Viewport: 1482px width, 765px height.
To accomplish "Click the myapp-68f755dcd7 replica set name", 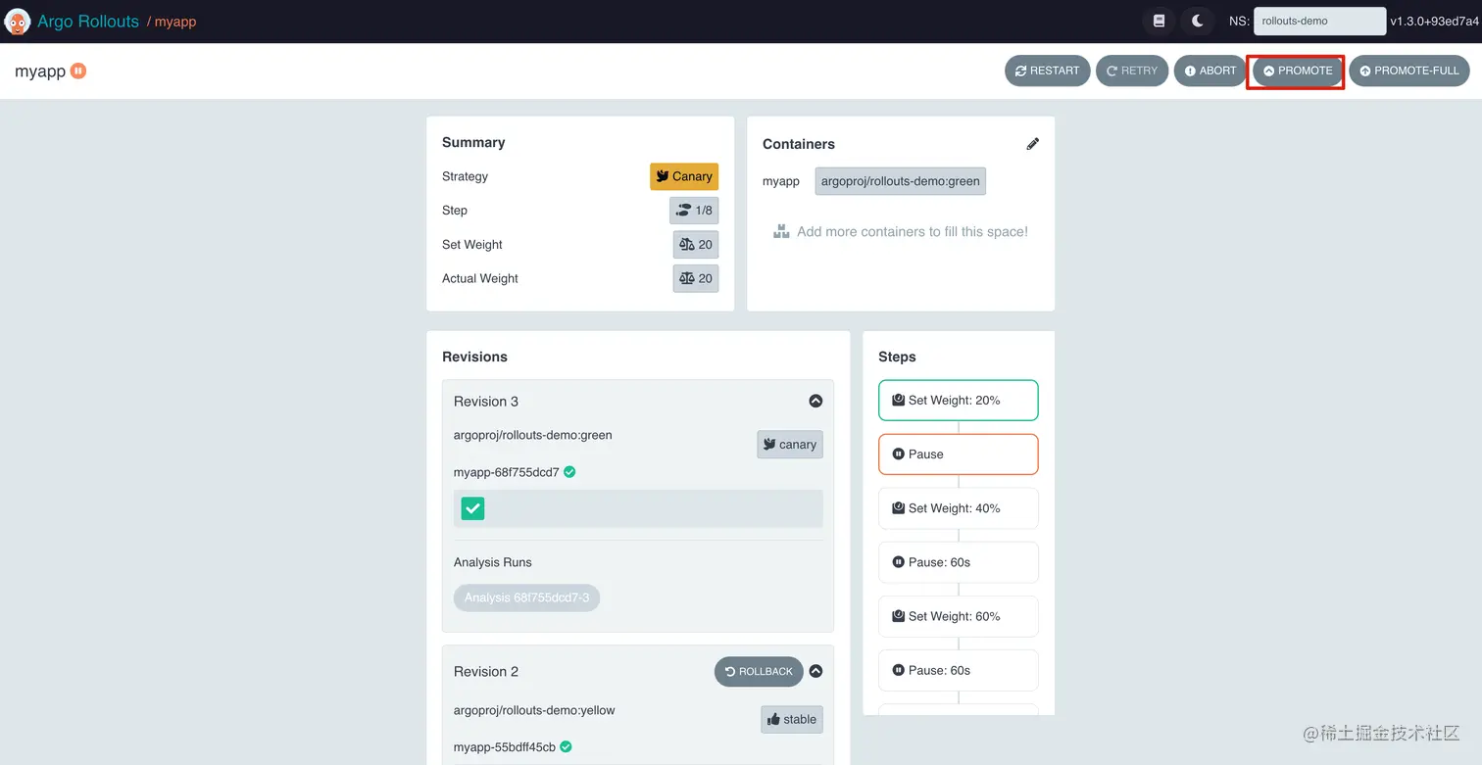I will [x=506, y=472].
